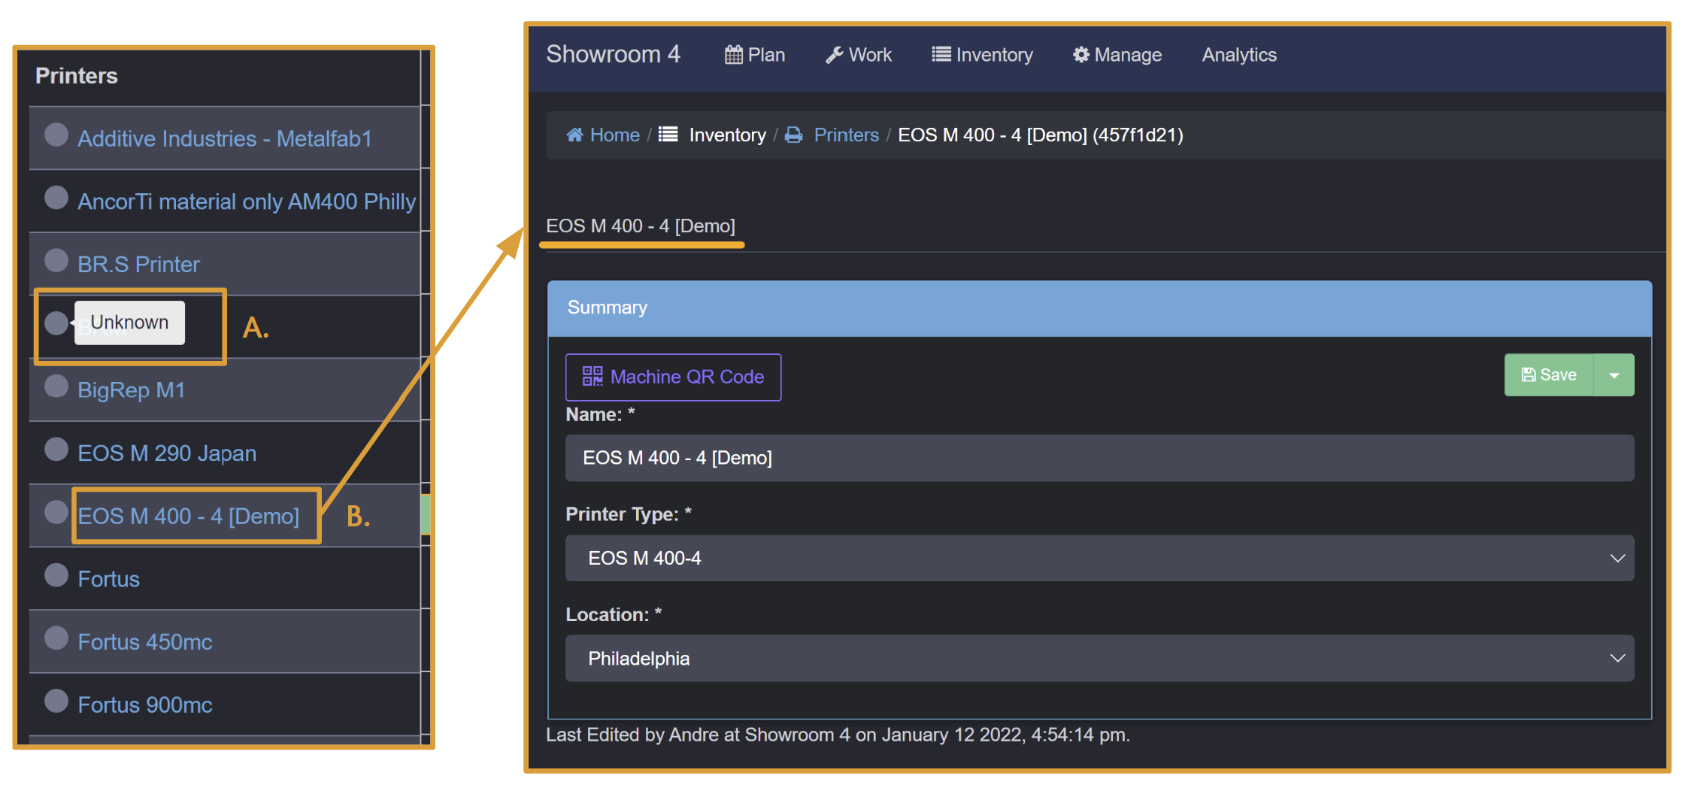Open the Inventory menu in navbar
Screen dimensions: 1685x794
click(x=983, y=55)
